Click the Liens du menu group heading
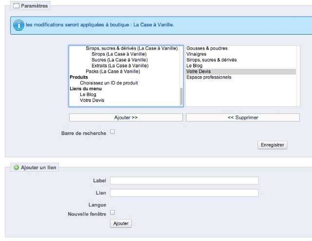Viewport: 312px width, 241px height. (86, 89)
